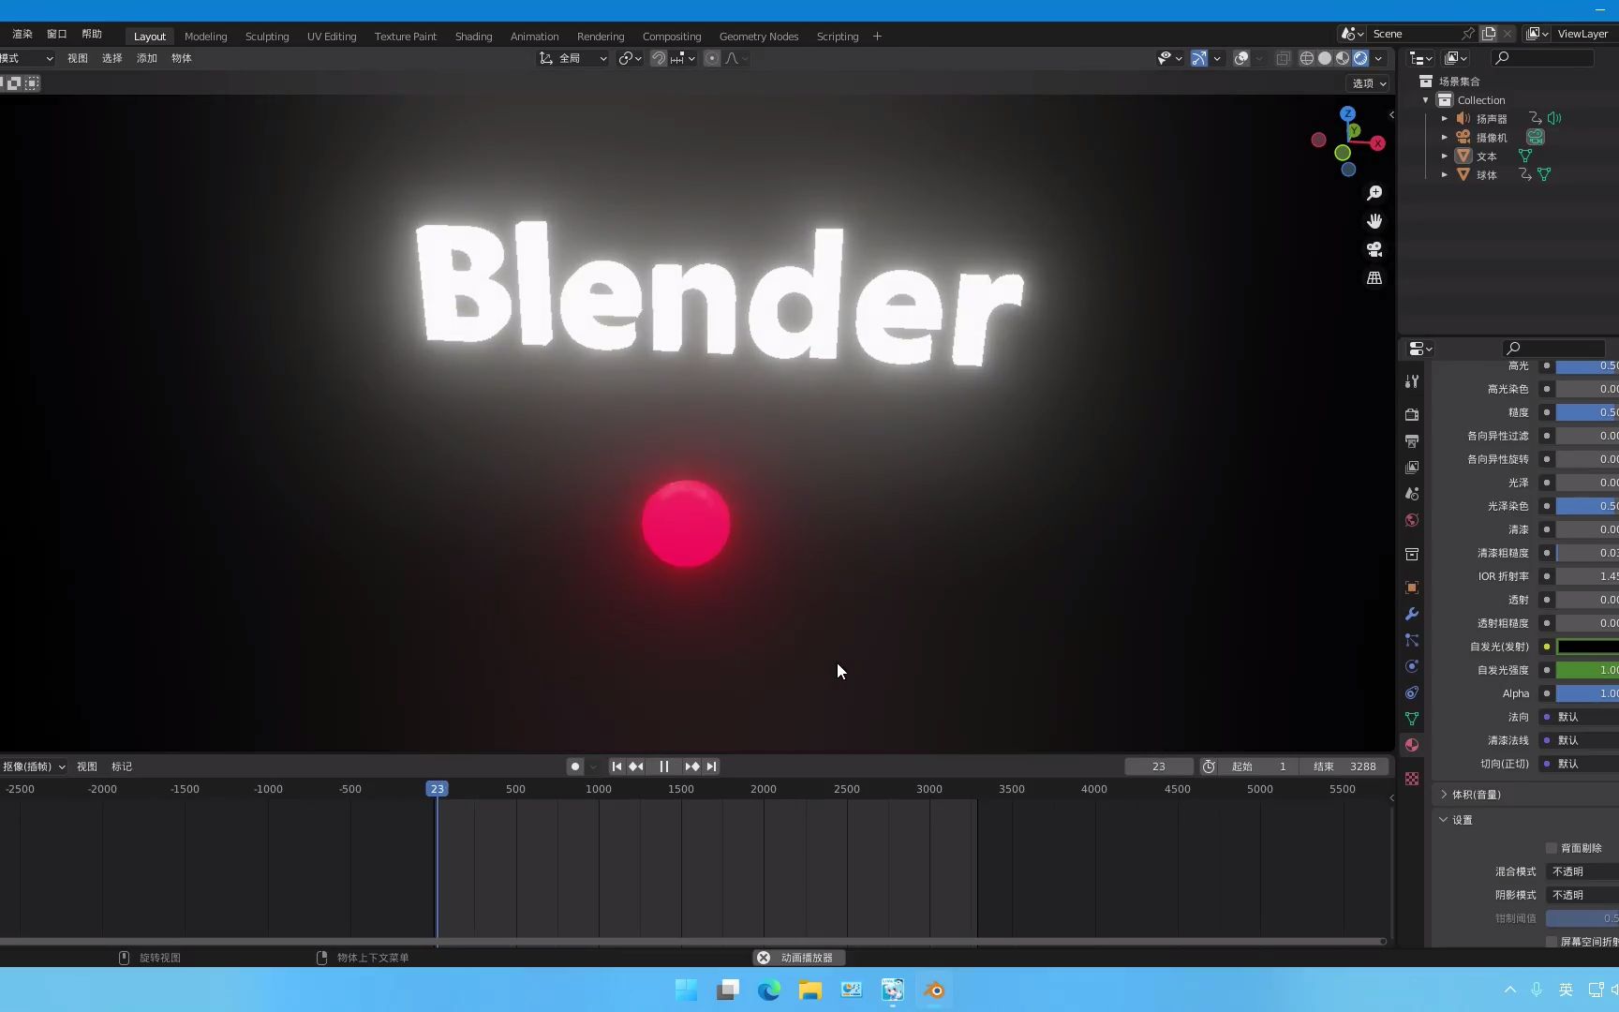Image resolution: width=1619 pixels, height=1012 pixels.
Task: Open the Material properties tab
Action: click(x=1412, y=745)
